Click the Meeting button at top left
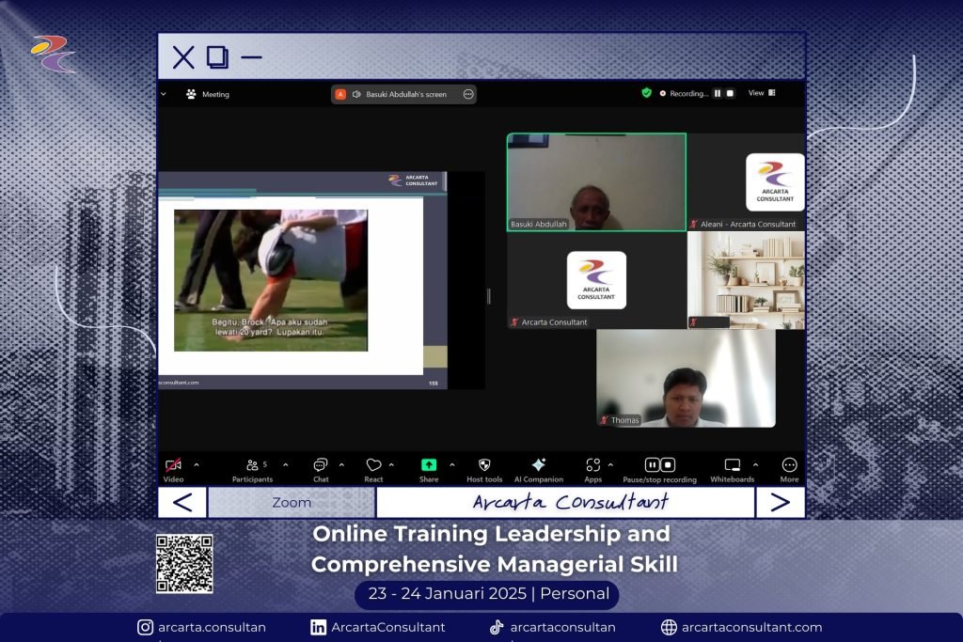Image resolution: width=963 pixels, height=642 pixels. [x=208, y=94]
